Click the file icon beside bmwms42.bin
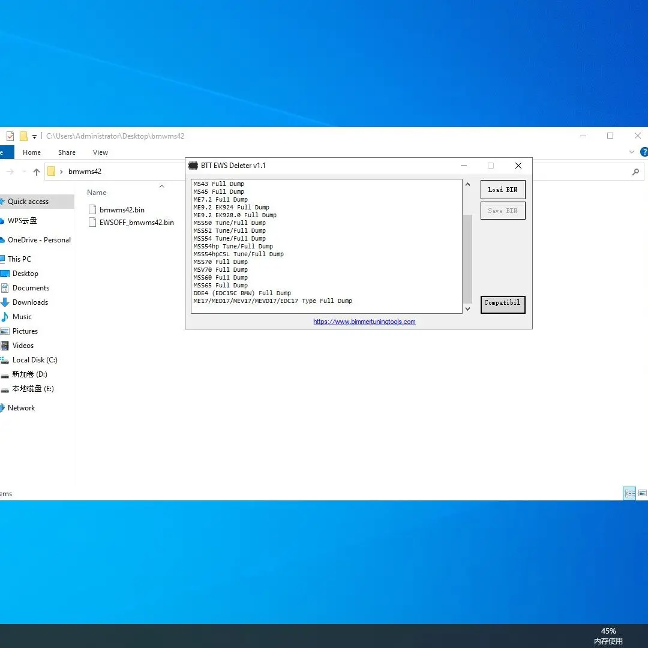The image size is (648, 648). [92, 209]
